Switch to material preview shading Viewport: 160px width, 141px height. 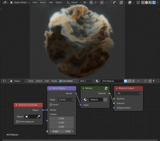pos(150,3)
